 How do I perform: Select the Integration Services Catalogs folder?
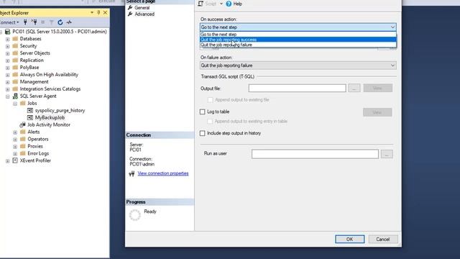click(50, 88)
